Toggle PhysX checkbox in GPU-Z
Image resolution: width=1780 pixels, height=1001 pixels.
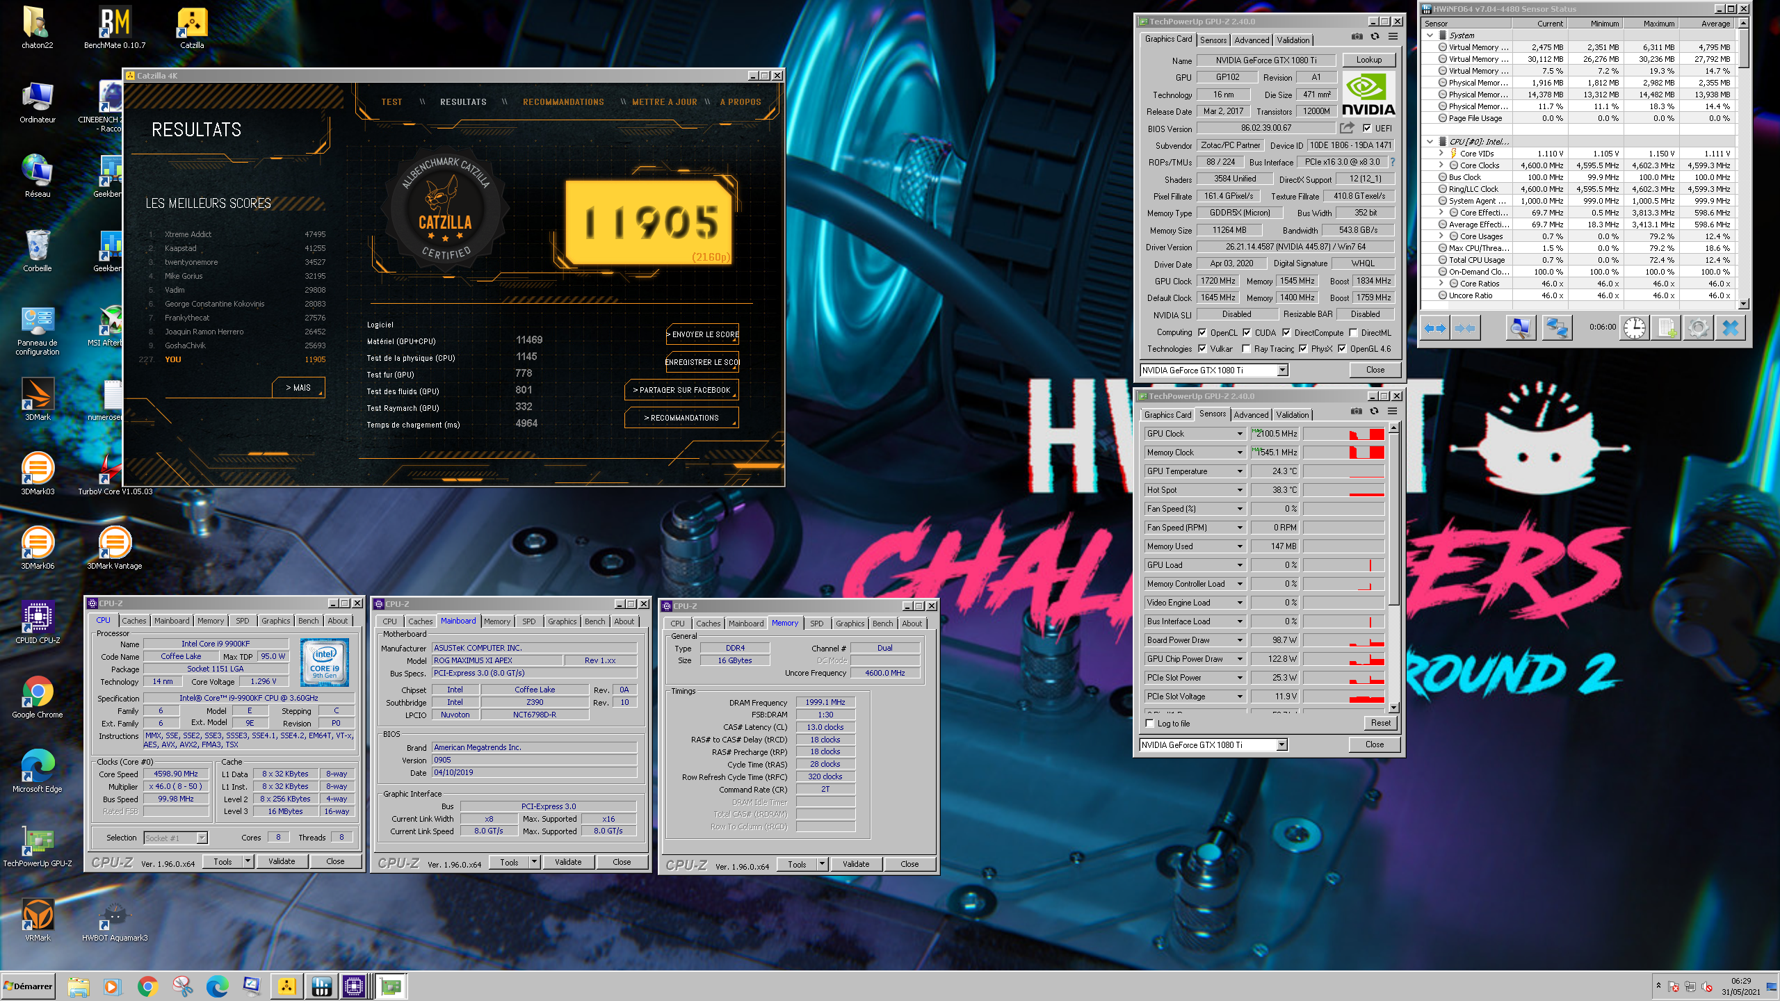(1303, 349)
